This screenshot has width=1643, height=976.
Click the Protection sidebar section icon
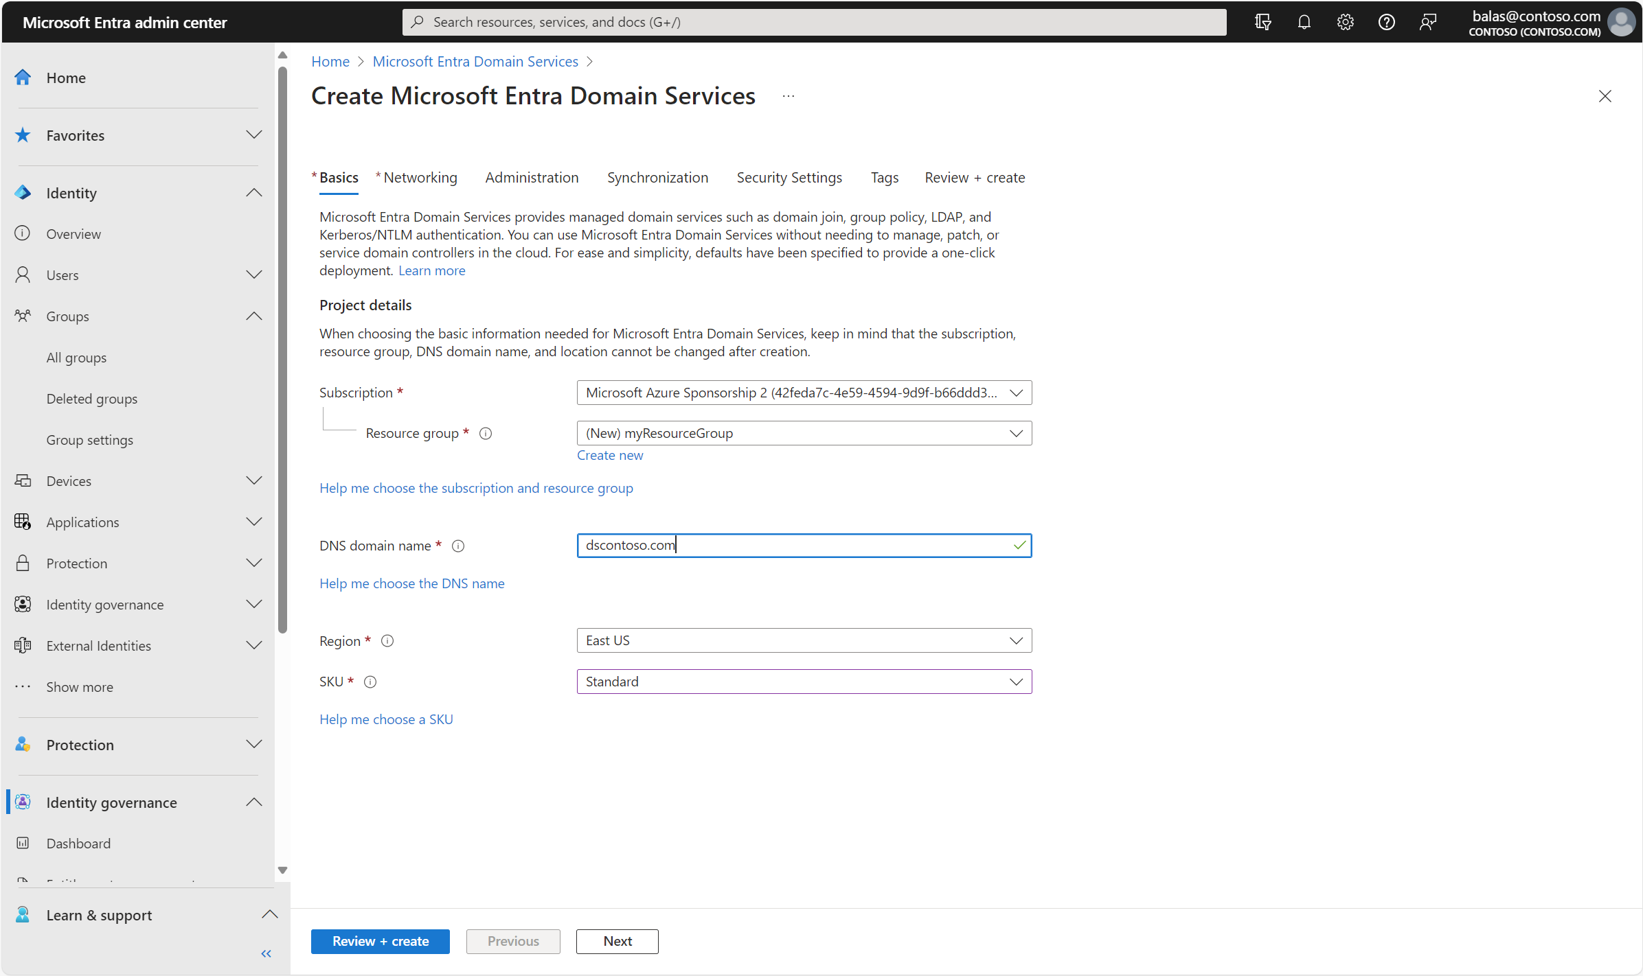[x=23, y=562]
